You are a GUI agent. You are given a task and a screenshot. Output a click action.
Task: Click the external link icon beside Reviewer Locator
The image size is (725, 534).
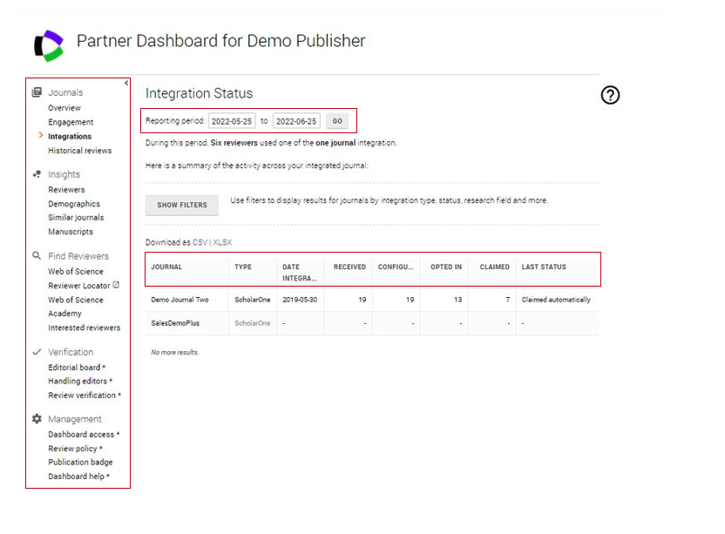[116, 285]
